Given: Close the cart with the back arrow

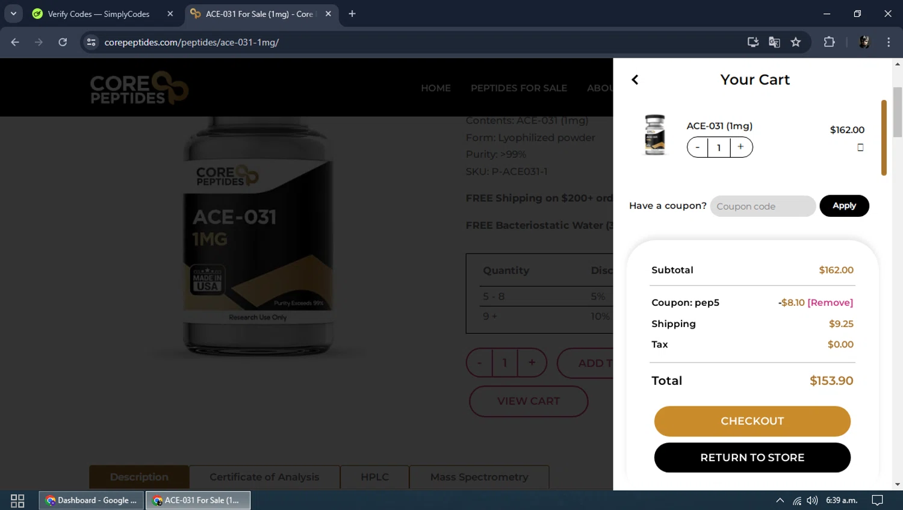Looking at the screenshot, I should coord(635,79).
